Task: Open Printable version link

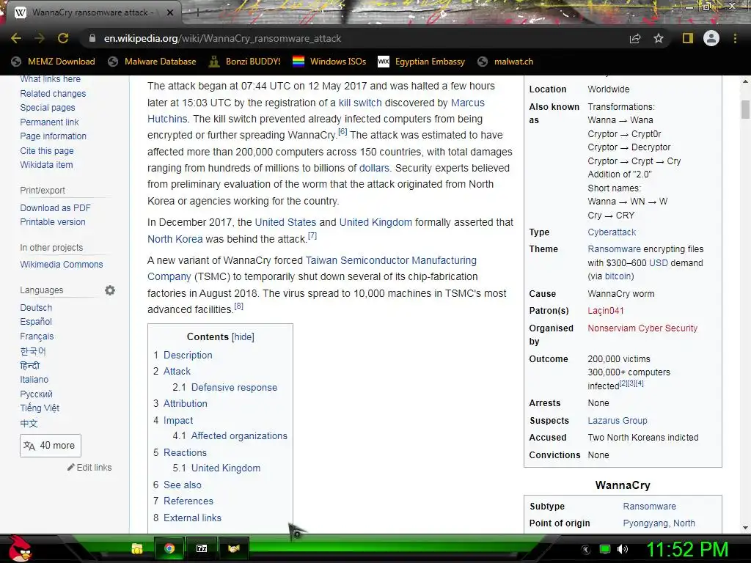Action: [53, 222]
